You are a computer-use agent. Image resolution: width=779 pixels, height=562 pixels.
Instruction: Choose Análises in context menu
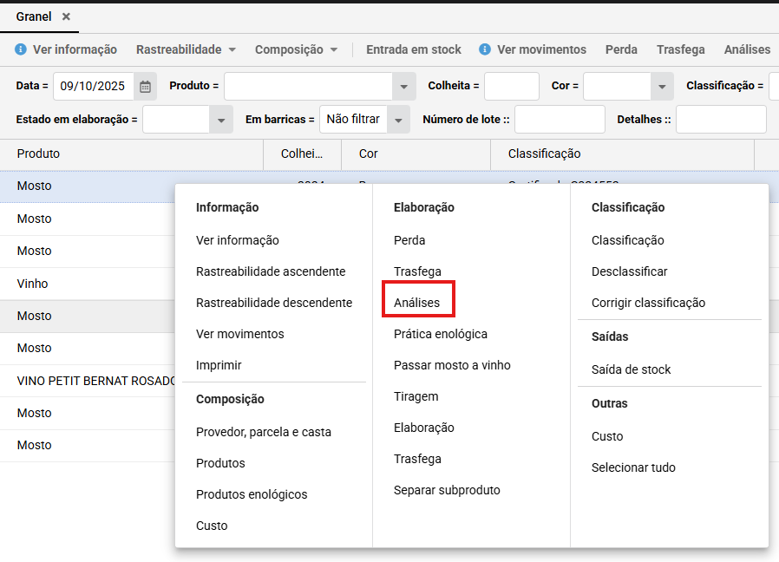coord(416,303)
